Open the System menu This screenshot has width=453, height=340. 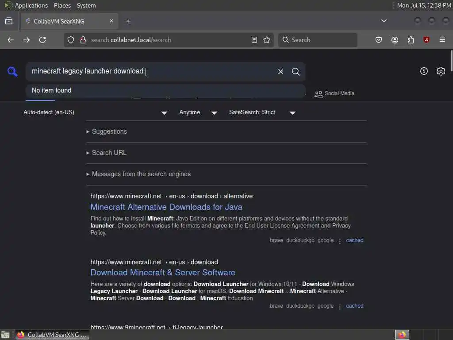click(86, 5)
